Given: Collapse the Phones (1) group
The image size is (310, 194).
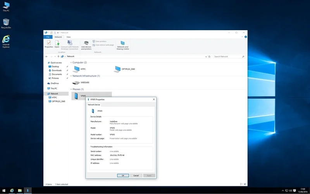Looking at the screenshot, I should click(71, 89).
